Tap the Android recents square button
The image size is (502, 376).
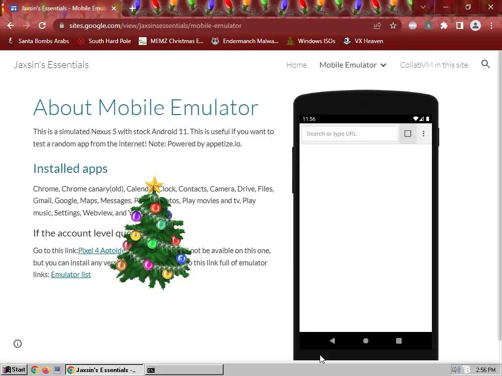[x=399, y=341]
